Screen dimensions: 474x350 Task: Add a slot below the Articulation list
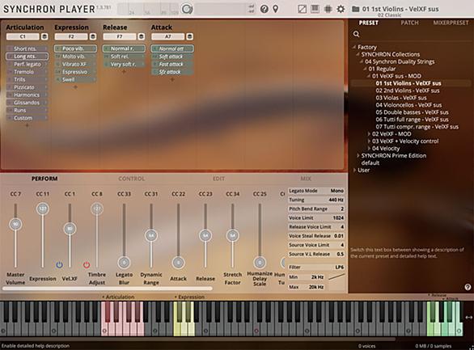(x=28, y=125)
